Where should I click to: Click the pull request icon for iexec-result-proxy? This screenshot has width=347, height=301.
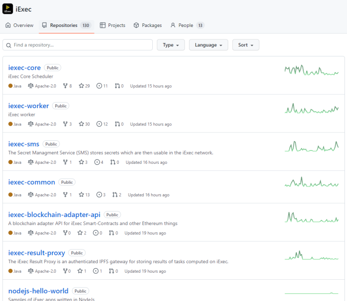(111, 271)
